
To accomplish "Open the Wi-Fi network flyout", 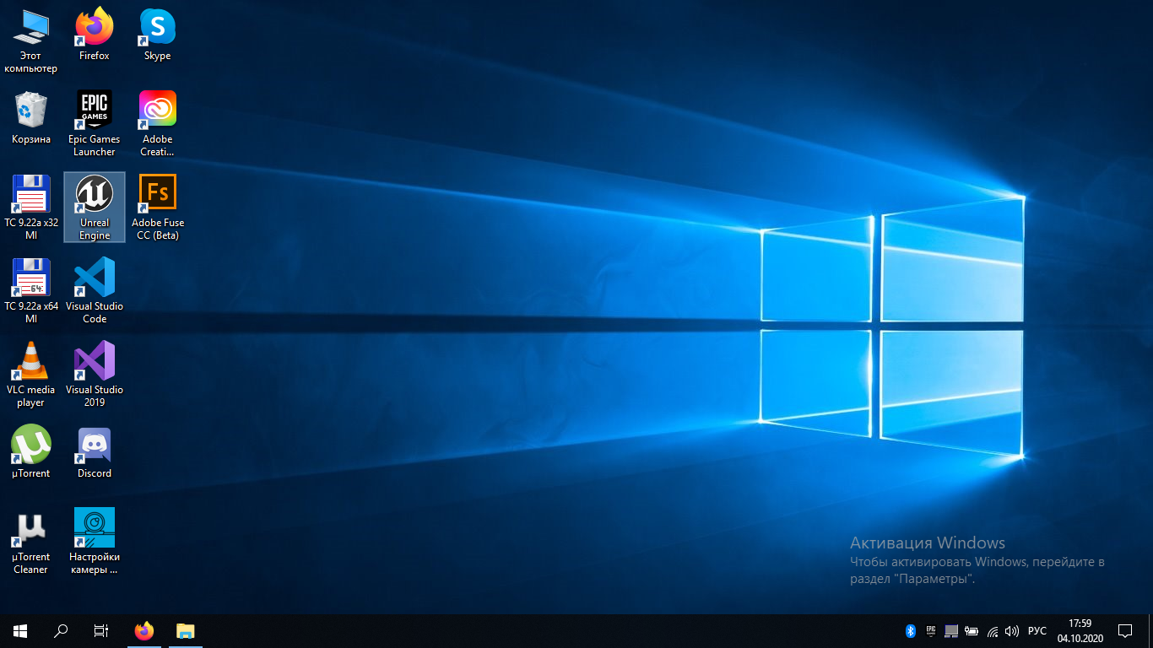I will 992,631.
